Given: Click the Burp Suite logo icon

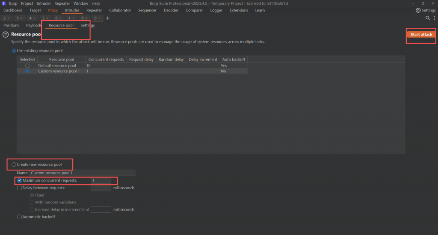Looking at the screenshot, I should (x=4, y=3).
